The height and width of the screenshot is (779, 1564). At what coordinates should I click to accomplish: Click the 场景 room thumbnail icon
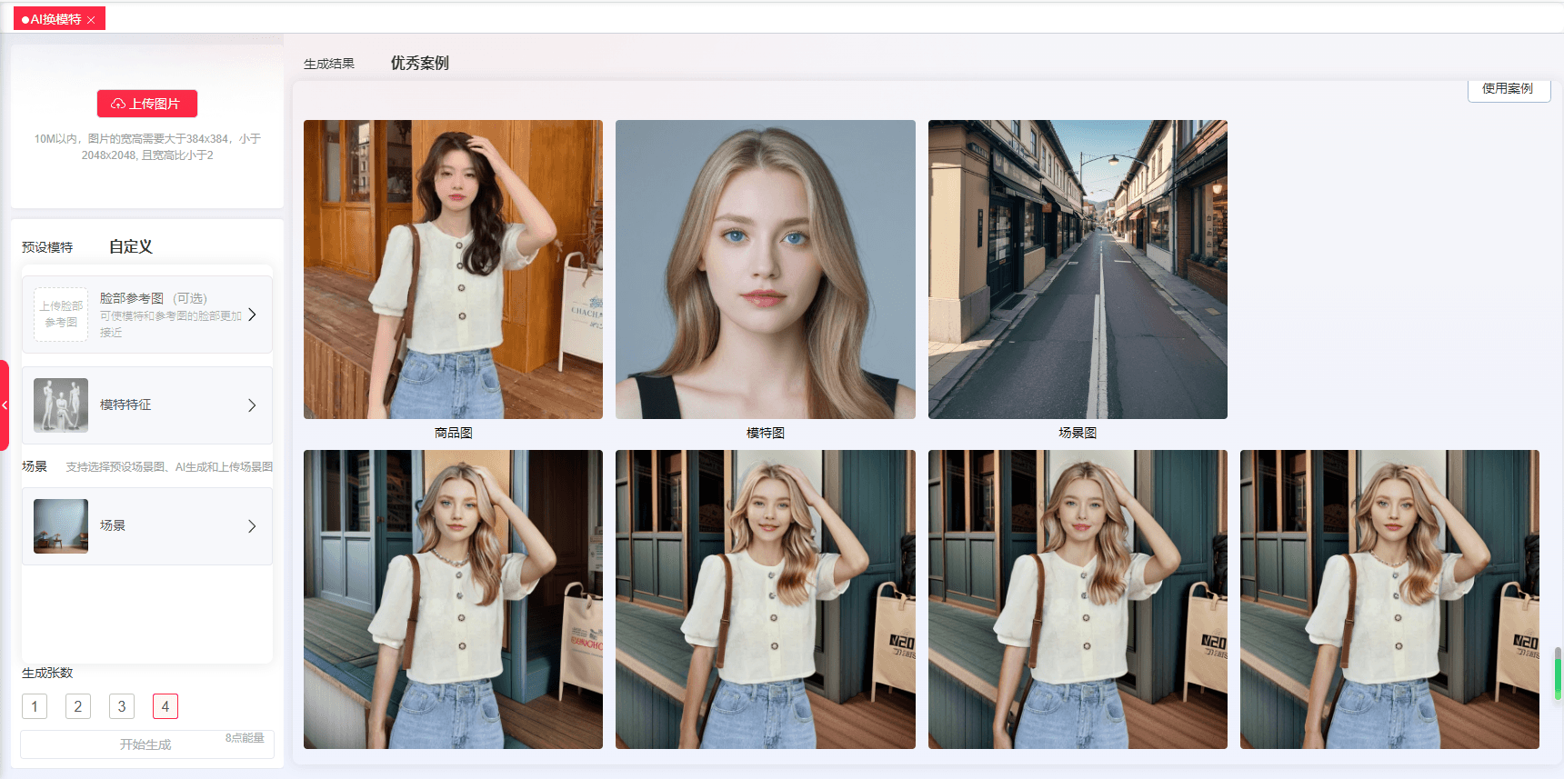61,526
